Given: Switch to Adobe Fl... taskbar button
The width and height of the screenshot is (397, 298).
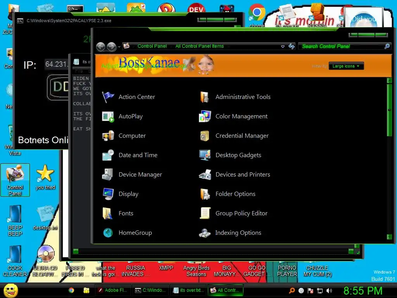Looking at the screenshot, I should (113, 290).
